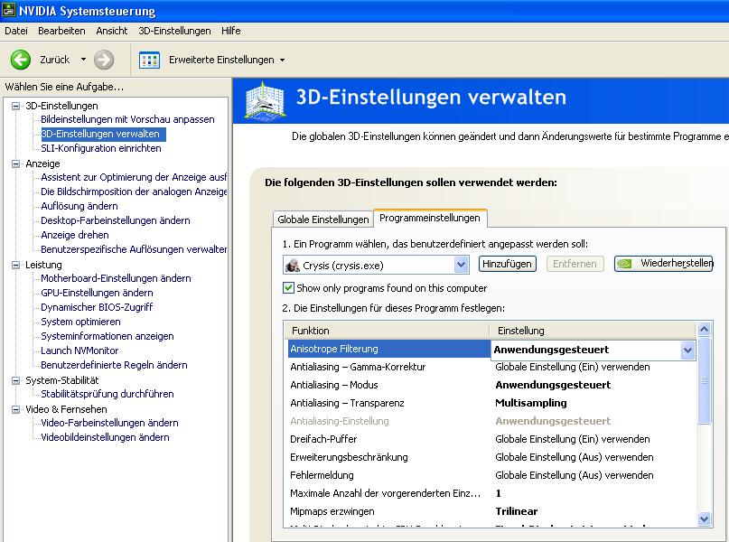Click the green Zurück back arrow icon

[x=21, y=60]
